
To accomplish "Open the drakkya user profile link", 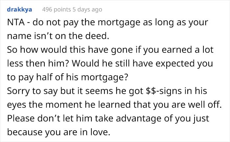I will [19, 9].
